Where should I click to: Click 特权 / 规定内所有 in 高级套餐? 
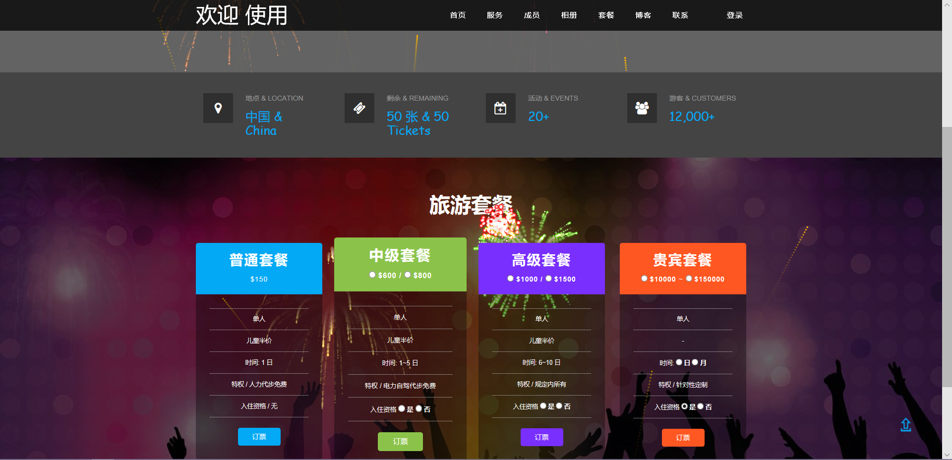click(541, 384)
